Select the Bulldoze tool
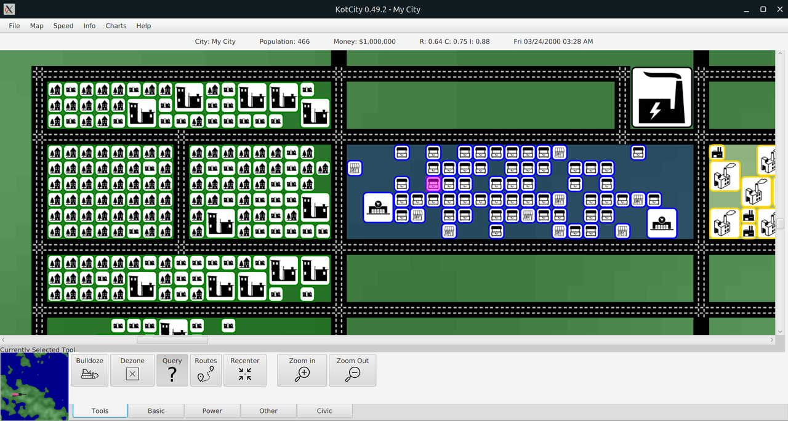Image resolution: width=788 pixels, height=421 pixels. tap(90, 370)
